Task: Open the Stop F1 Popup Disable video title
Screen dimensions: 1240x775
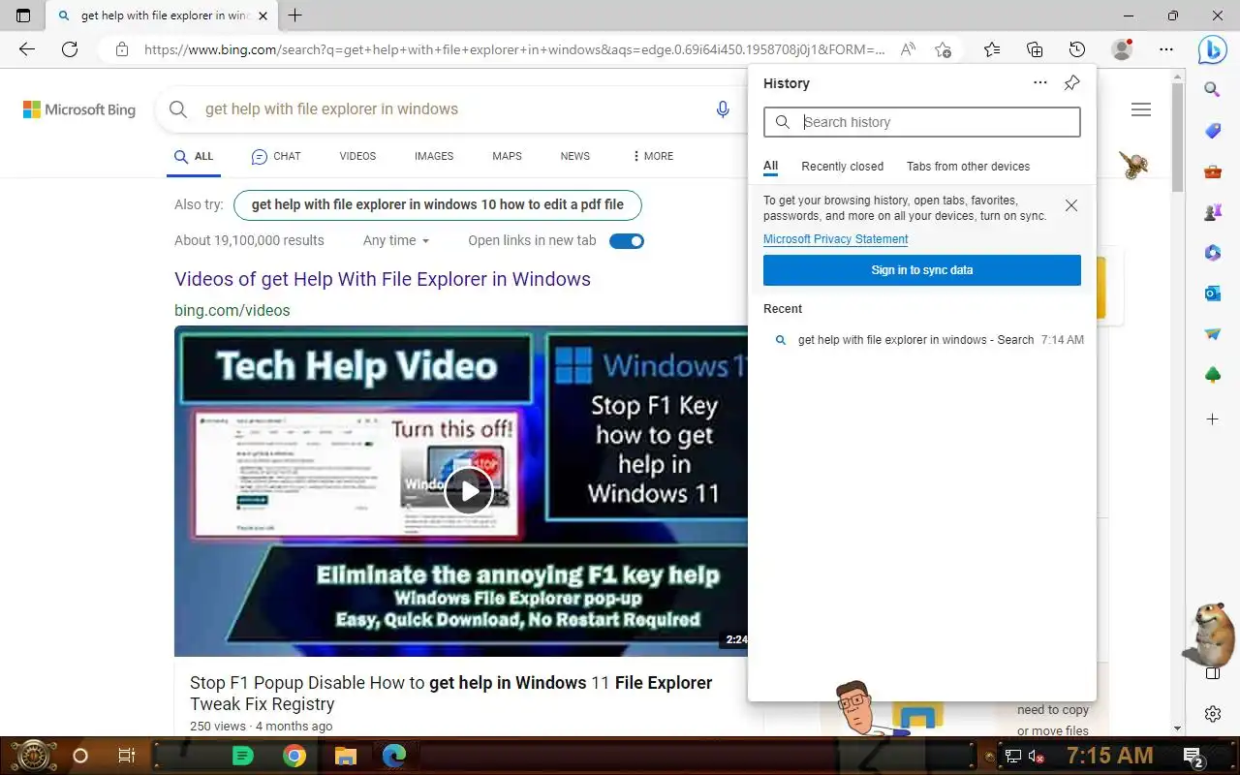Action: 451,694
